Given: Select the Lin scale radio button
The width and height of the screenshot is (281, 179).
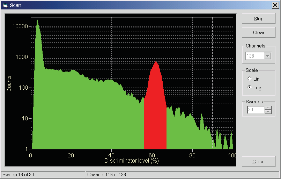Looking at the screenshot, I should pyautogui.click(x=250, y=79).
